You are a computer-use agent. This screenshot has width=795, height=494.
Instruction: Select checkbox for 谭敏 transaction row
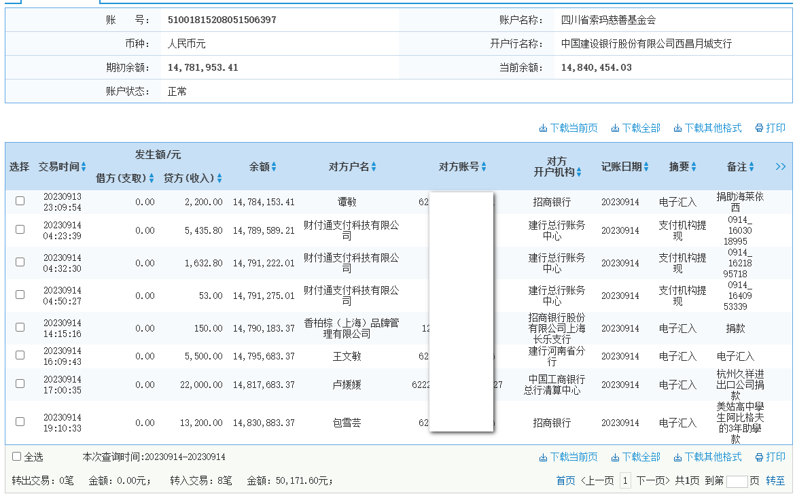click(20, 201)
